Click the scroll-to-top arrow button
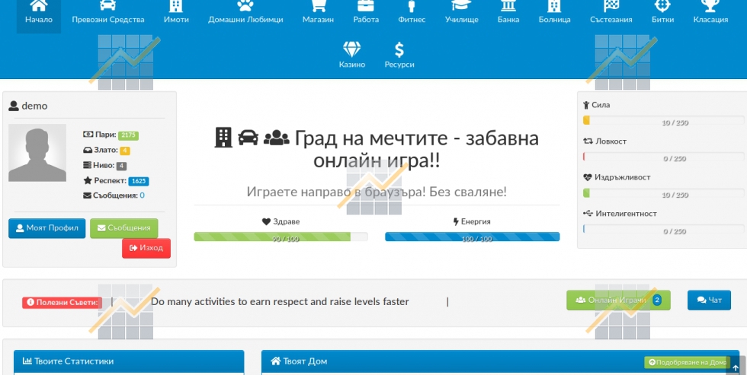 (x=735, y=369)
